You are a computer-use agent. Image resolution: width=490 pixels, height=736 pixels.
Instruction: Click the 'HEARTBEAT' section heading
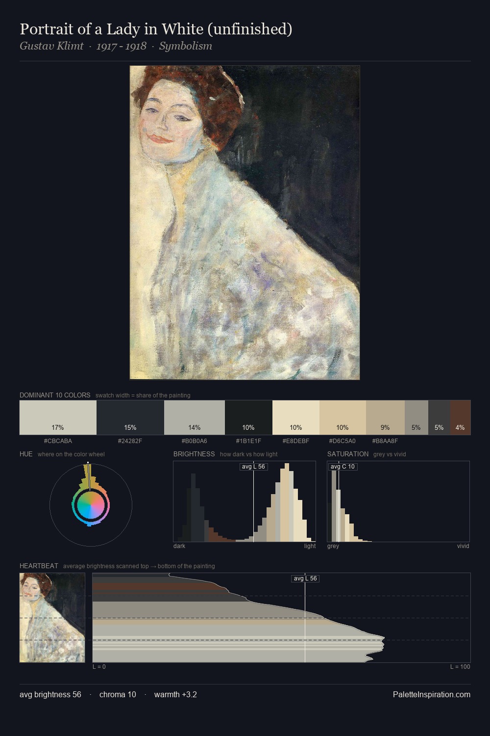coord(39,566)
